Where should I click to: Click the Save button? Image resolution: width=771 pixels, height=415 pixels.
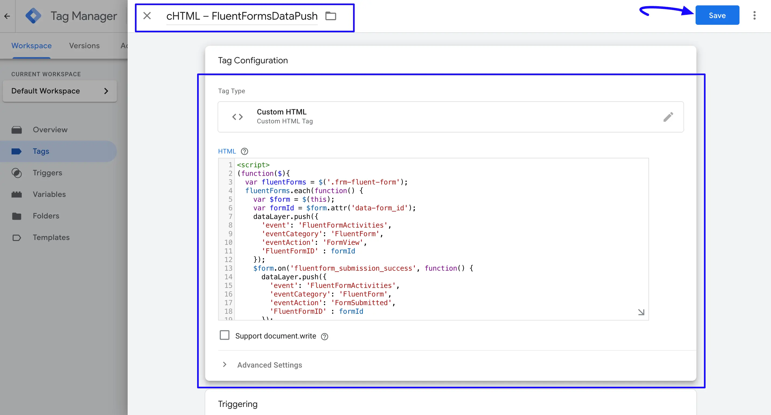click(717, 15)
